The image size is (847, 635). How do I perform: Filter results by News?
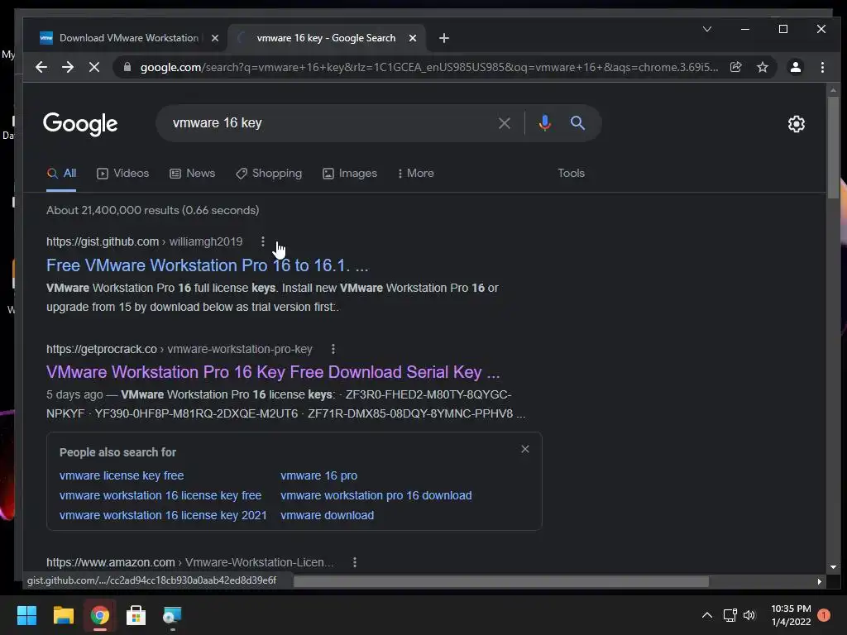(192, 174)
